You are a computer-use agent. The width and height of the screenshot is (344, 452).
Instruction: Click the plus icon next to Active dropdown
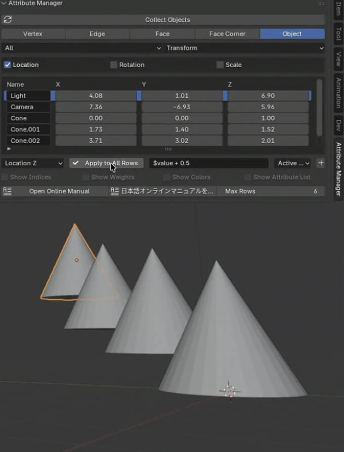(x=321, y=163)
